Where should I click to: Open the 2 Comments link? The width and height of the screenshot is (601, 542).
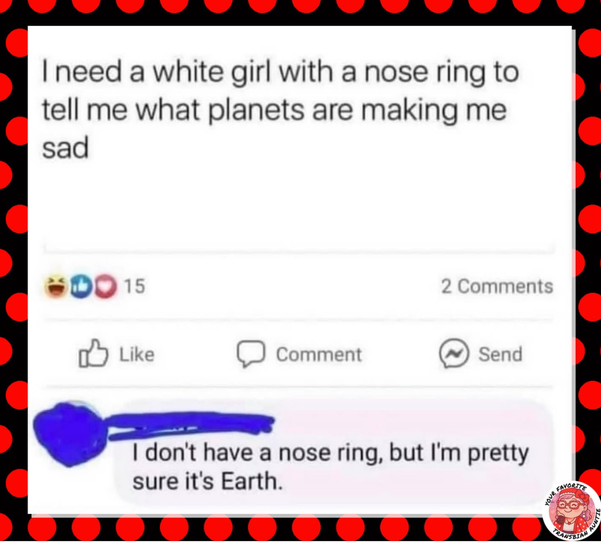tap(497, 286)
